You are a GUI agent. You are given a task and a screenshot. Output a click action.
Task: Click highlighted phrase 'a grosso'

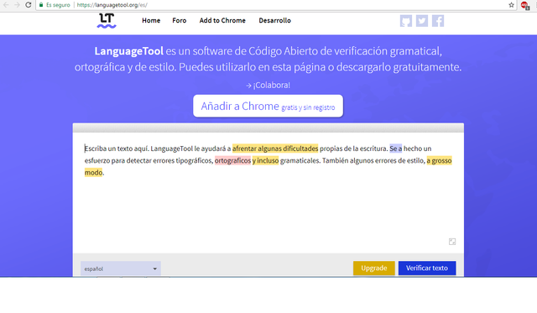pos(439,160)
